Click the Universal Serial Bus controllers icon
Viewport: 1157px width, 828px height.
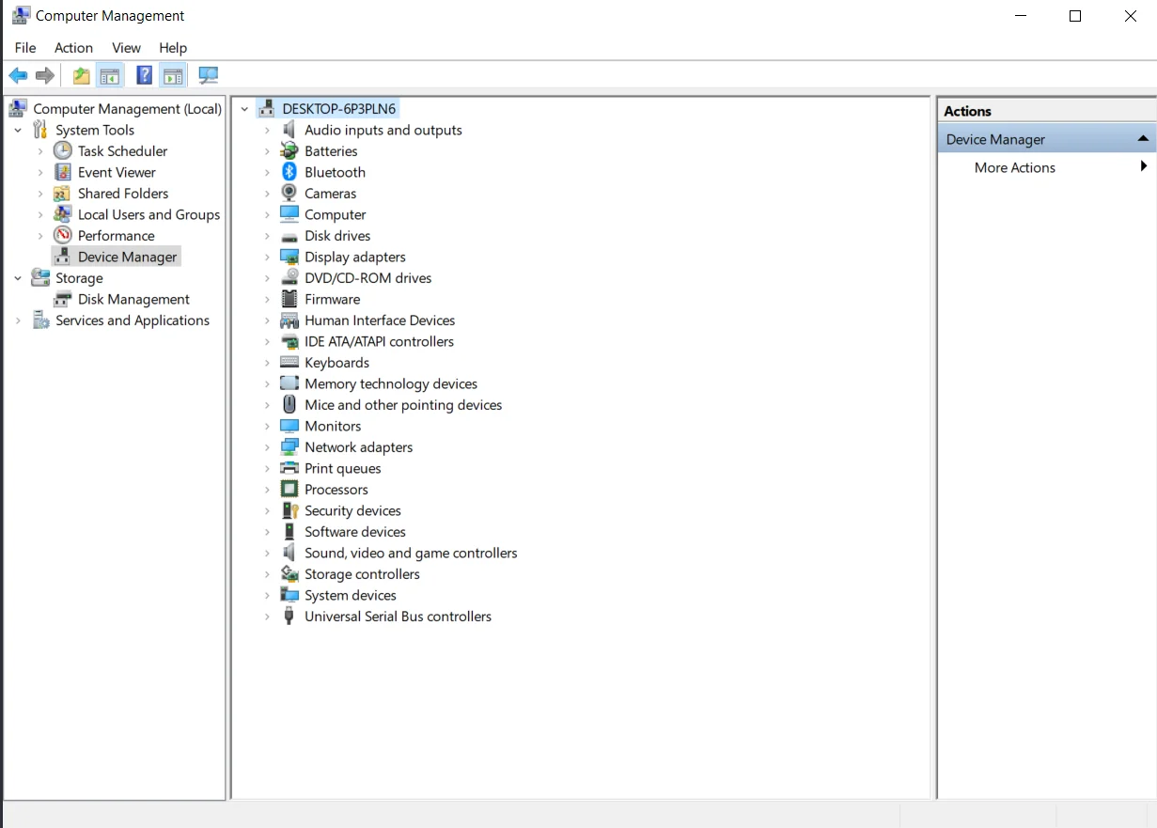(289, 617)
